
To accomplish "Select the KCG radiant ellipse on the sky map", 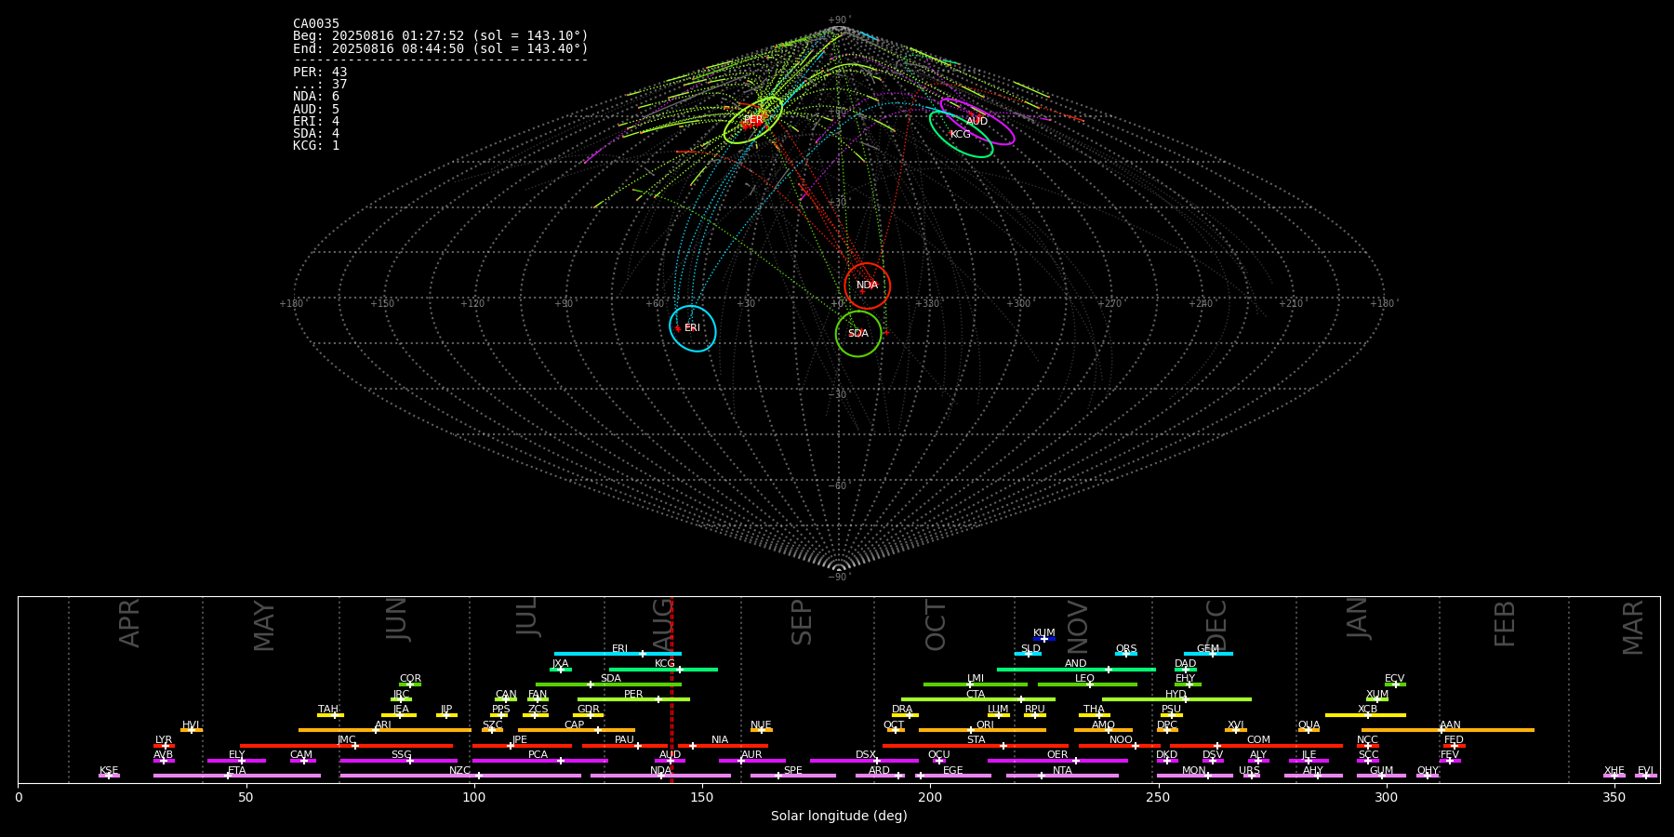I will pos(961,134).
